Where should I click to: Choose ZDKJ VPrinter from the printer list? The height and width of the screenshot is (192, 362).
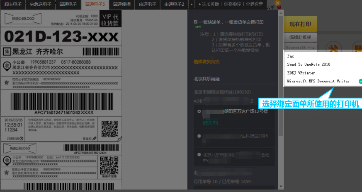(301, 73)
